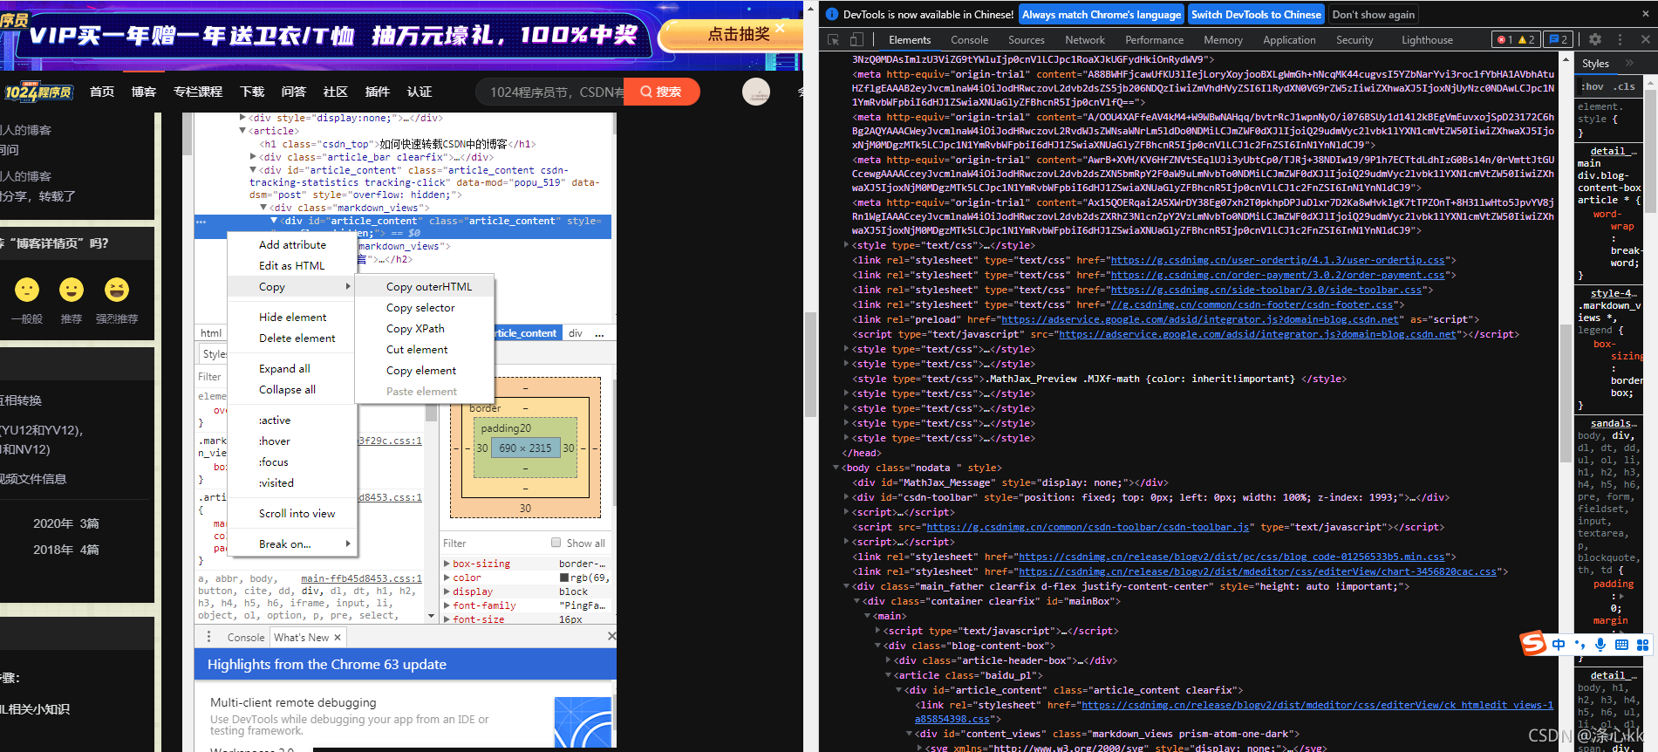Open the Lighthouse tab
The height and width of the screenshot is (752, 1658).
pyautogui.click(x=1427, y=40)
